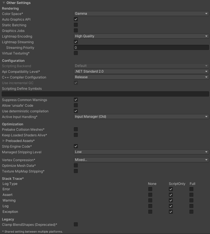
Task: Expand the Preloaded Assets list
Action: [x=4, y=141]
